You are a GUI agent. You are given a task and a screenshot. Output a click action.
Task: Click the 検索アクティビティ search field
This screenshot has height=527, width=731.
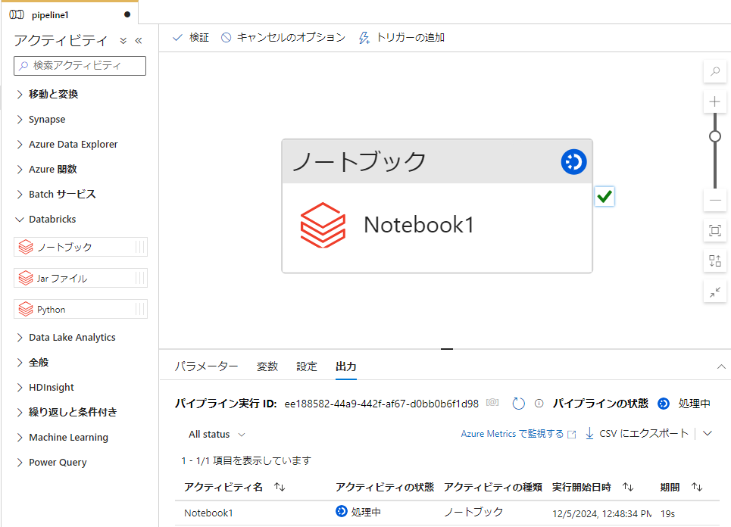click(80, 66)
